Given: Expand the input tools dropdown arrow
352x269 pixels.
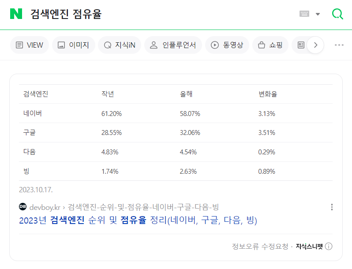Looking at the screenshot, I should [318, 14].
